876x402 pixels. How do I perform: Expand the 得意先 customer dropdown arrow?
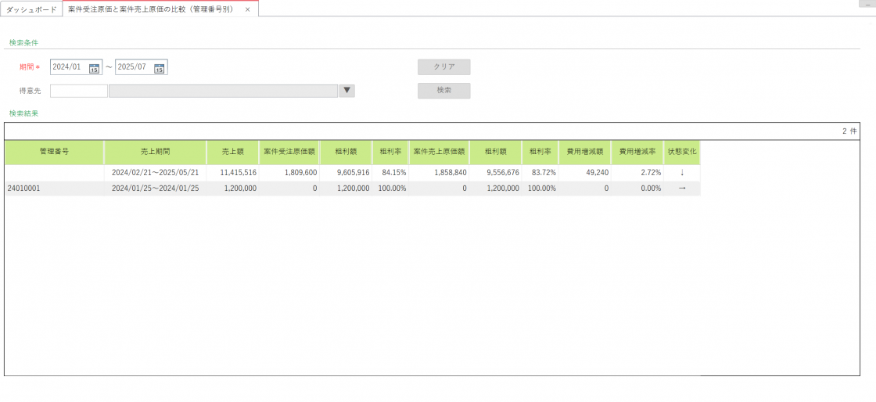tap(347, 91)
